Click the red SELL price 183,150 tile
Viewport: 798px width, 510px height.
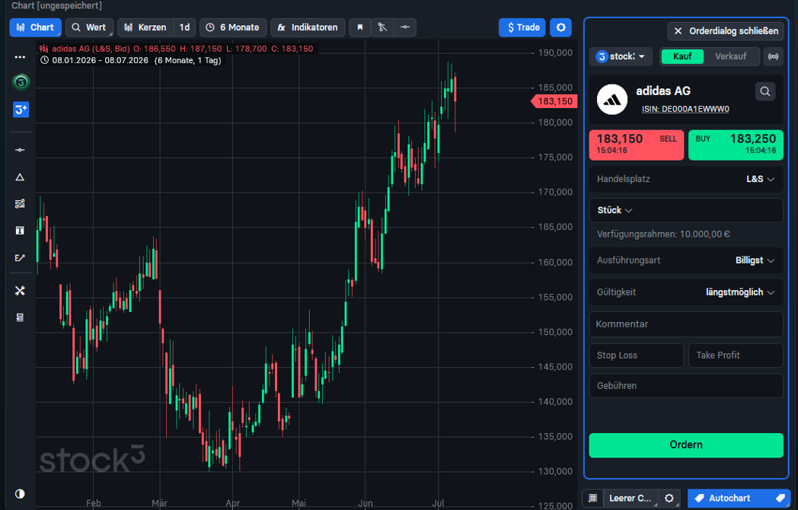tap(636, 145)
